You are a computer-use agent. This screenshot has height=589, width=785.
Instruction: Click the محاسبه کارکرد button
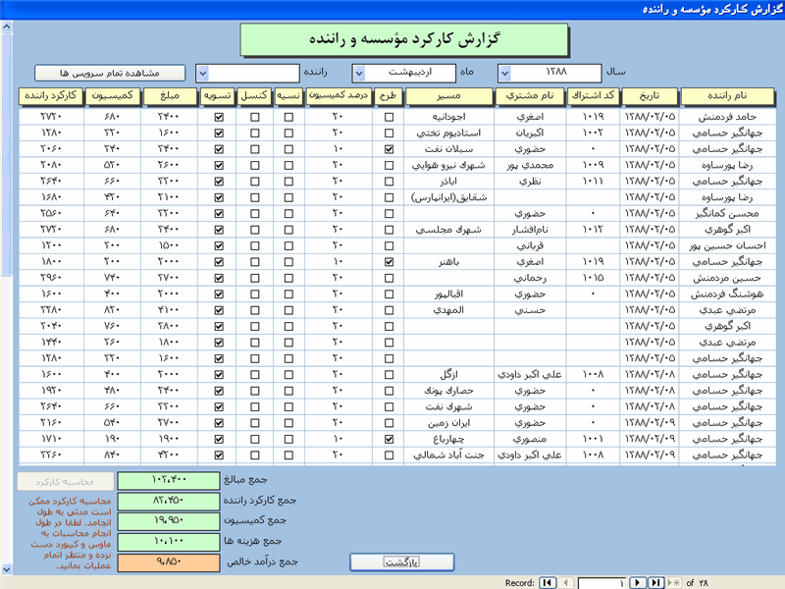coord(65,482)
